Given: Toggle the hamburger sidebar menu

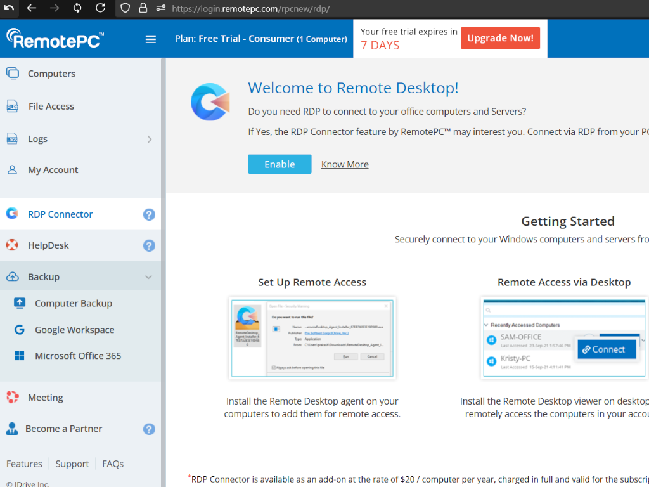Looking at the screenshot, I should tap(151, 39).
